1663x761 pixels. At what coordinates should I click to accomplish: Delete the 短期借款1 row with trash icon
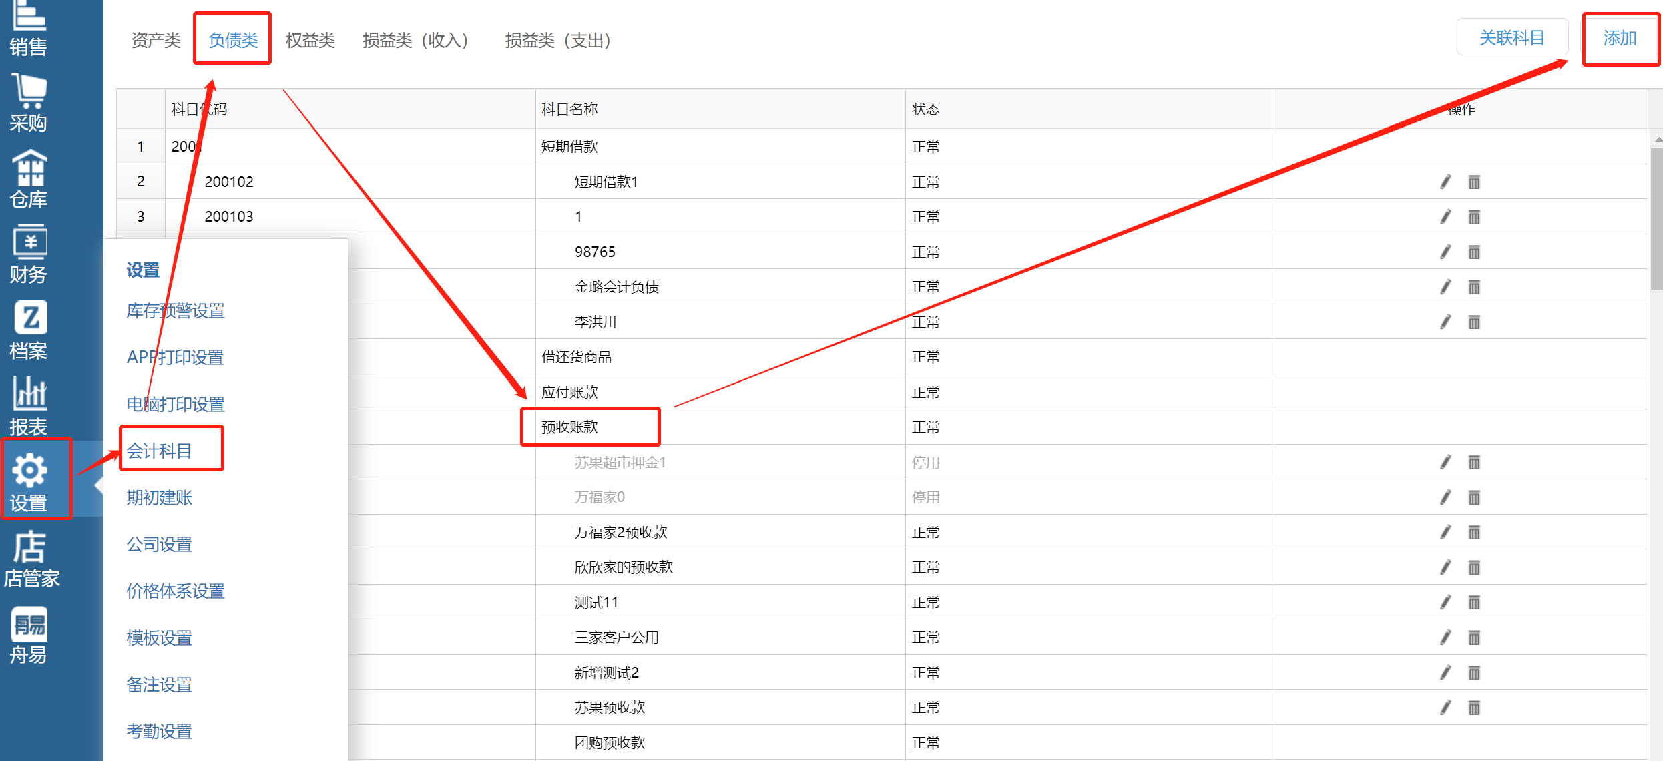pyautogui.click(x=1474, y=182)
